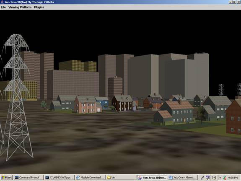Click the help question mark taskbar icon
The height and width of the screenshot is (181, 241).
[214, 178]
